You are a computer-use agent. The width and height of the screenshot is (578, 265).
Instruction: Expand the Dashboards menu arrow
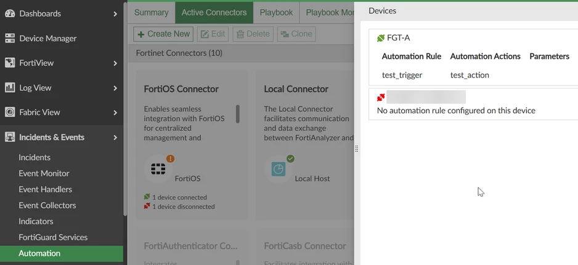[115, 14]
